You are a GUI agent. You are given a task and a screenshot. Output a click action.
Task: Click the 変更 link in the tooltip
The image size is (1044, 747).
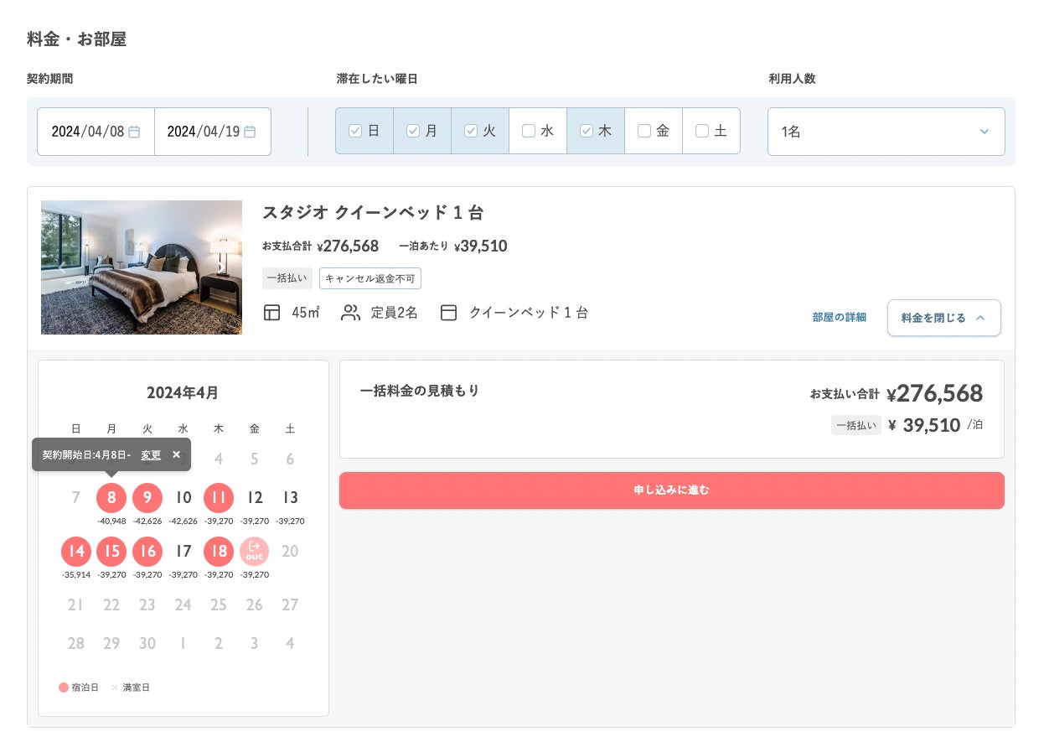click(x=151, y=454)
